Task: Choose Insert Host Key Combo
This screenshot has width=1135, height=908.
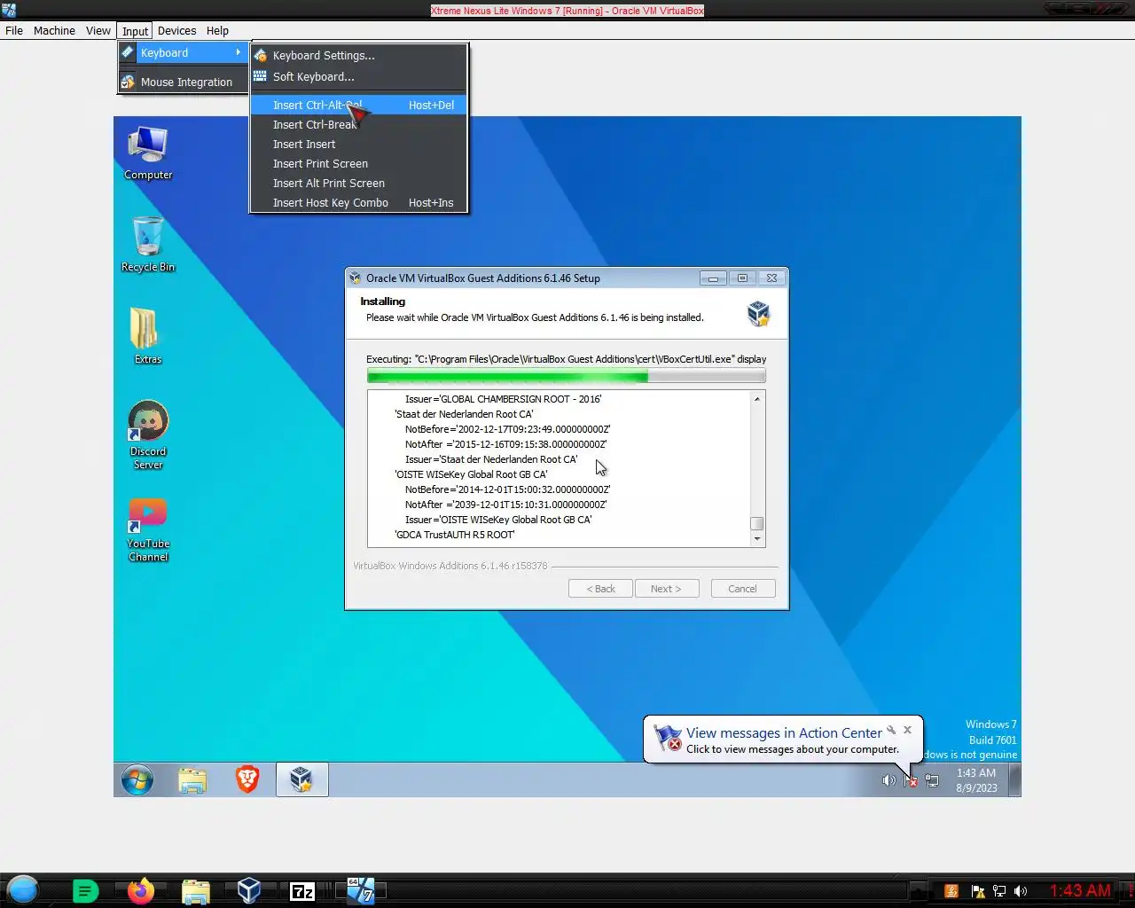Action: 358,202
